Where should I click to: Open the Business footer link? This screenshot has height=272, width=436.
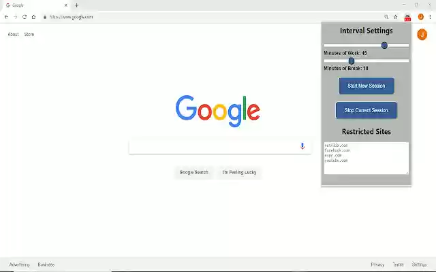point(46,265)
